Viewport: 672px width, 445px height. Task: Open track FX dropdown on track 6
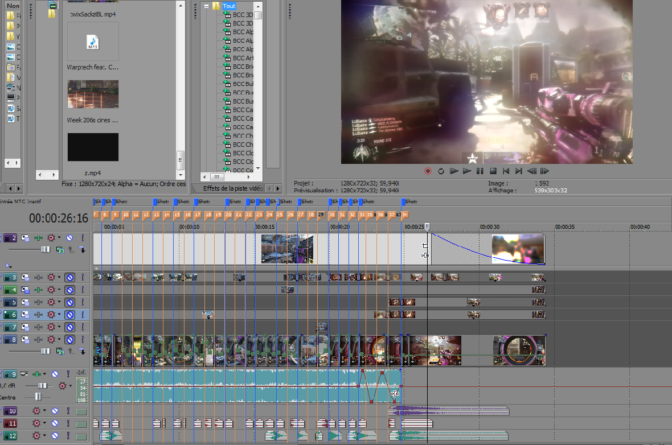click(59, 314)
